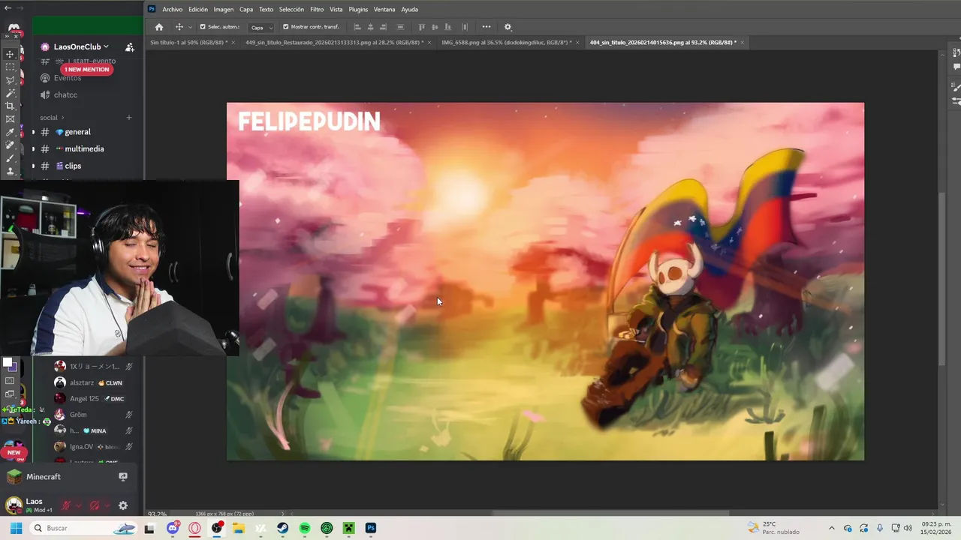
Task: Select the Crop tool
Action: [x=10, y=106]
